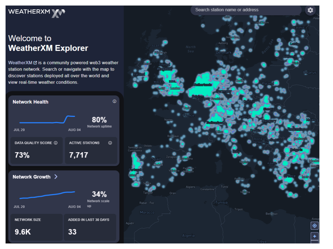Click the Greece label on map
Viewport: 333px width, 249px height.
click(x=289, y=176)
